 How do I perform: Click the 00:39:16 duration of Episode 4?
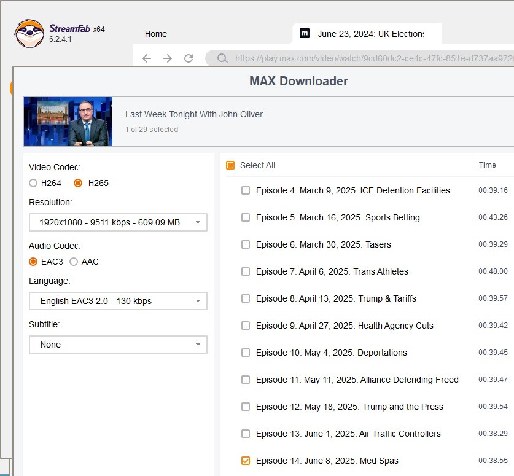pos(493,190)
